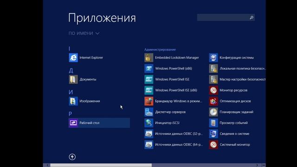
Task: Click the zoom-out minus button at the scrollbar end
Action: [x=264, y=165]
